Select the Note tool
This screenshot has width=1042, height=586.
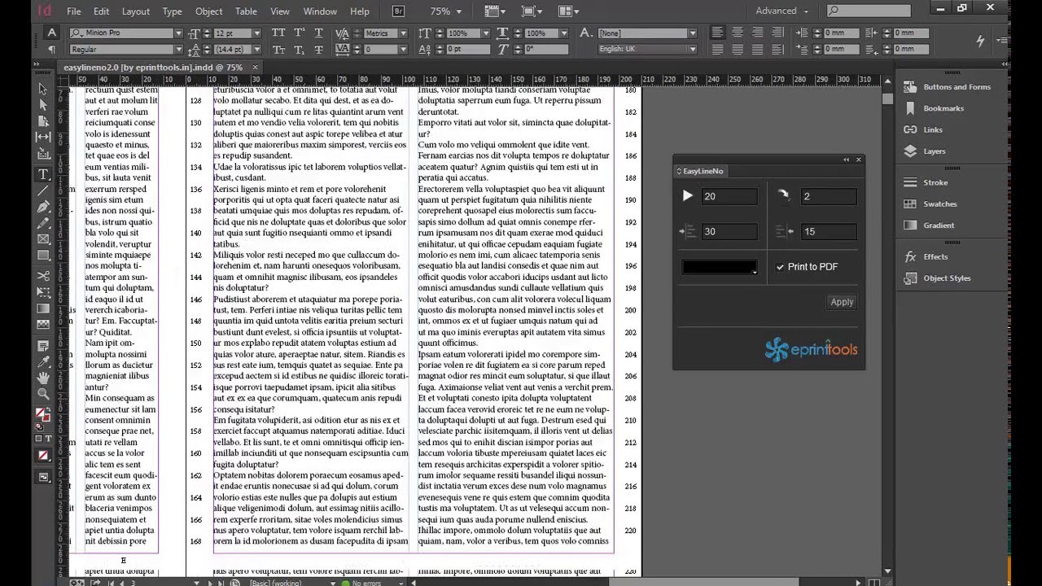pyautogui.click(x=43, y=346)
